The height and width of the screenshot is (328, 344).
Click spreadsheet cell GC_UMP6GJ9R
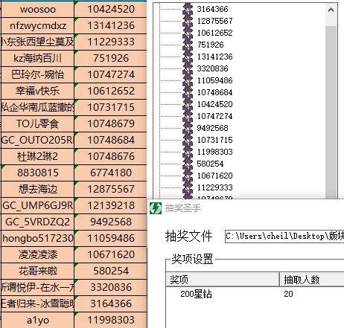(37, 205)
